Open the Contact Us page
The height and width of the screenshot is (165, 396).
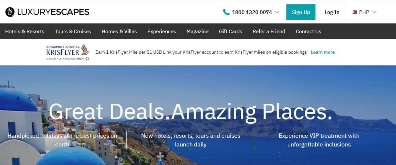(x=309, y=32)
